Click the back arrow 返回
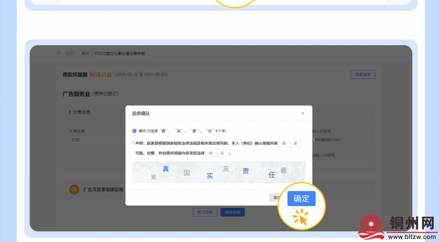 (59, 53)
